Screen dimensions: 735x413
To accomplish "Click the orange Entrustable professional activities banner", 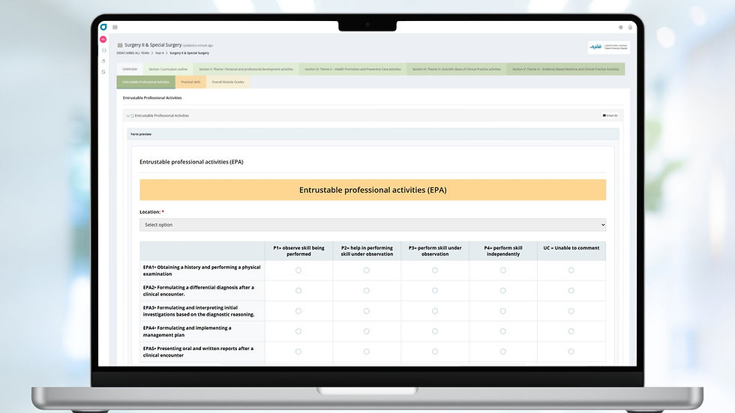I will [373, 190].
